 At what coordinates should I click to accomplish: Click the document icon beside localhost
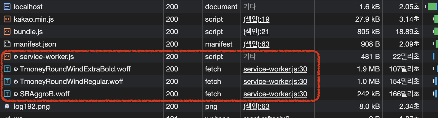coord(7,7)
